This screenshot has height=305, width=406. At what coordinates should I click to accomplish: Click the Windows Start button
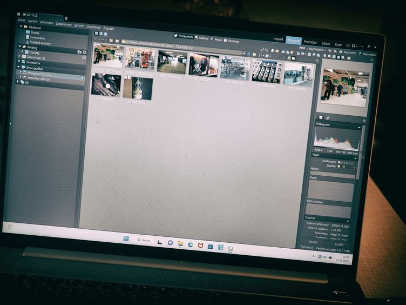[126, 238]
